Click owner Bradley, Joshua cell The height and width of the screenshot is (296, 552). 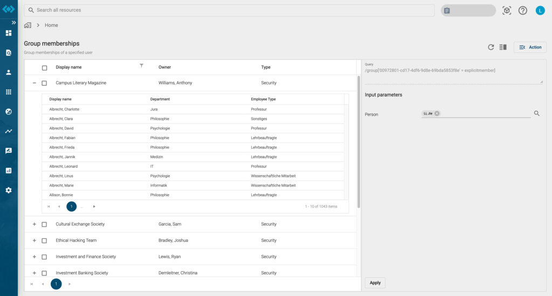(x=173, y=240)
